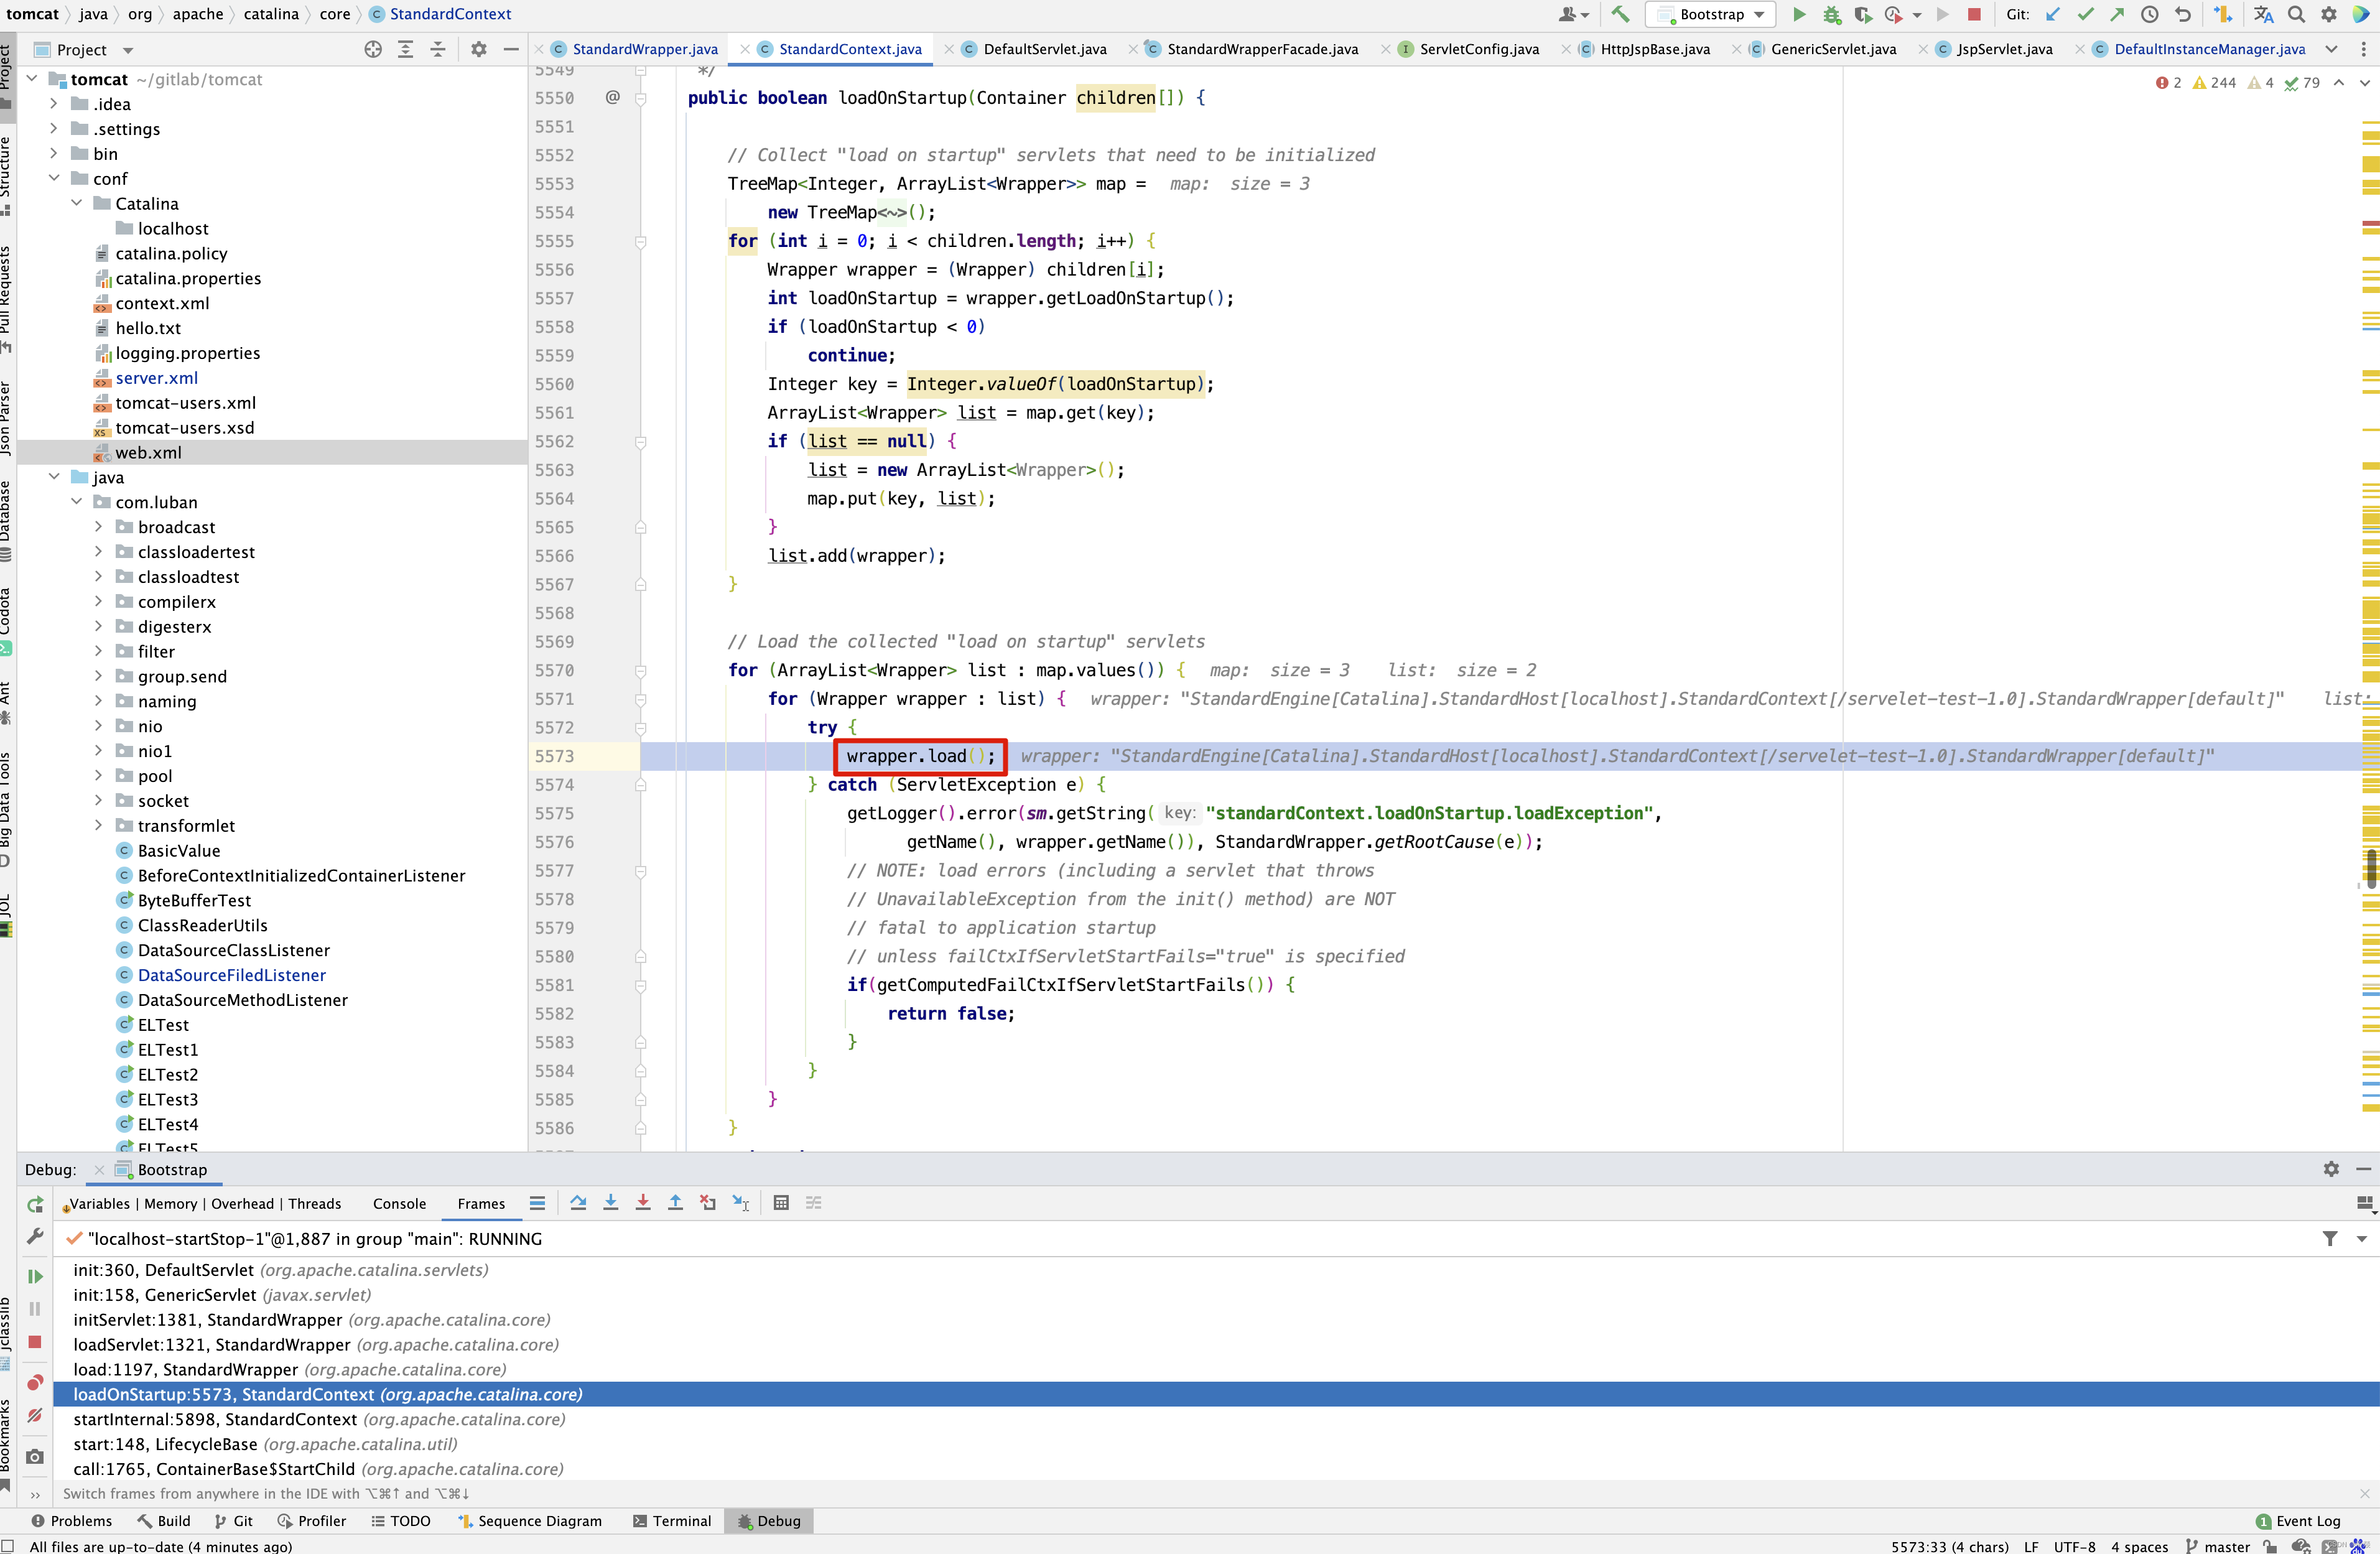
Task: Click Rerun Bootstrap icon in debug panel
Action: 35,1204
